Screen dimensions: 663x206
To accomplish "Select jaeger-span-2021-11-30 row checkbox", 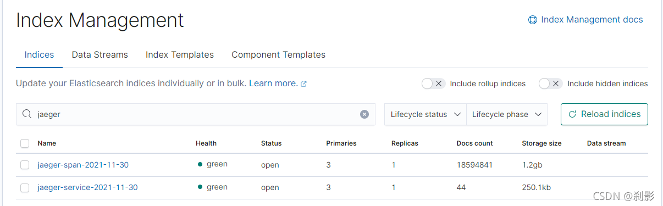I will point(25,165).
